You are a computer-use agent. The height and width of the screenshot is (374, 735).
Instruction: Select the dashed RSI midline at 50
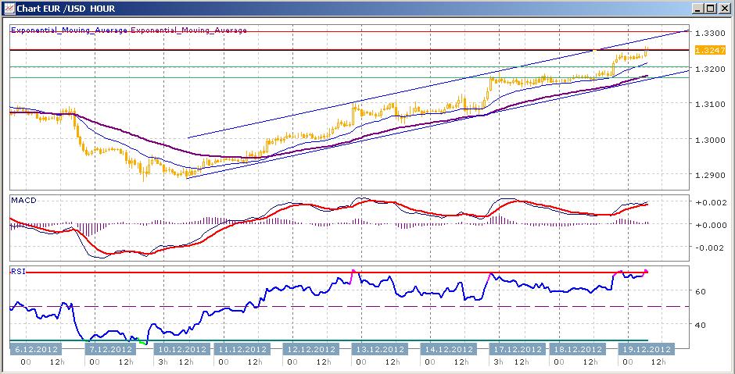[350, 307]
